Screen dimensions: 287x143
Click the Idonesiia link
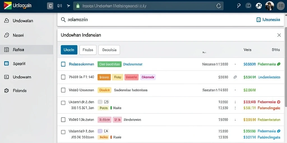[x=271, y=20]
